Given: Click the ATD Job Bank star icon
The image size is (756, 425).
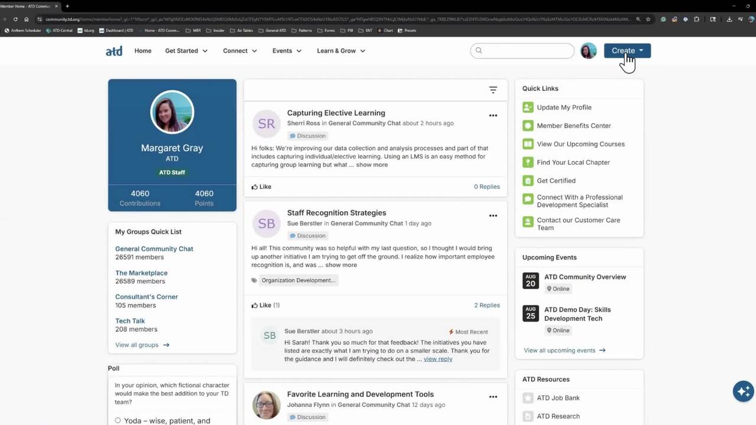Looking at the screenshot, I should click(528, 398).
